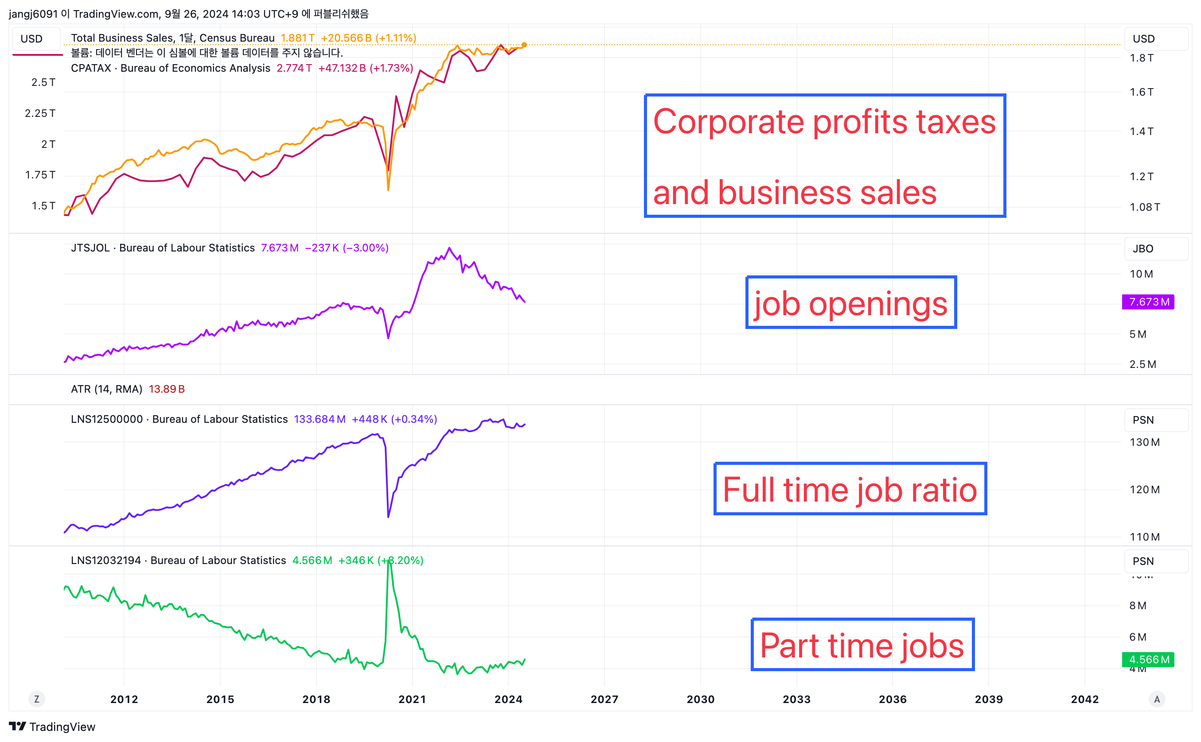The width and height of the screenshot is (1201, 742).
Task: Open the left USD currency selector
Action: (x=31, y=39)
